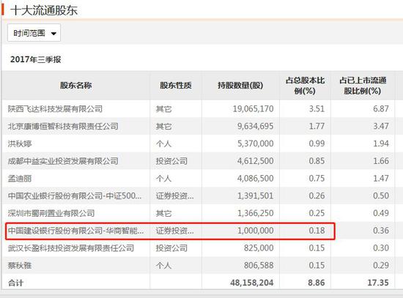Click total capital ratio 3.51

317,109
